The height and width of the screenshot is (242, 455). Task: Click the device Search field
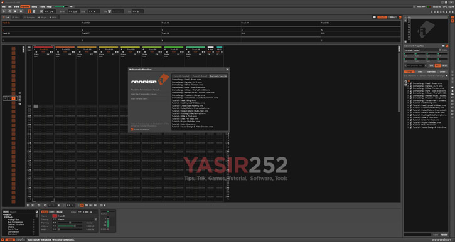point(22,212)
